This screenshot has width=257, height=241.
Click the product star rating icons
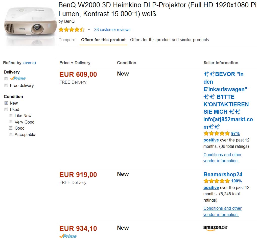tap(72, 30)
